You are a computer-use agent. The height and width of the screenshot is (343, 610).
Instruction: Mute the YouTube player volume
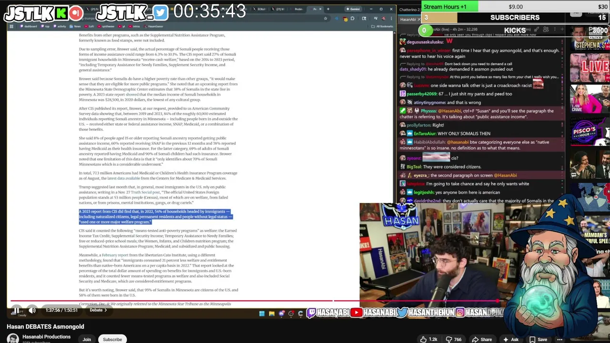(32, 310)
